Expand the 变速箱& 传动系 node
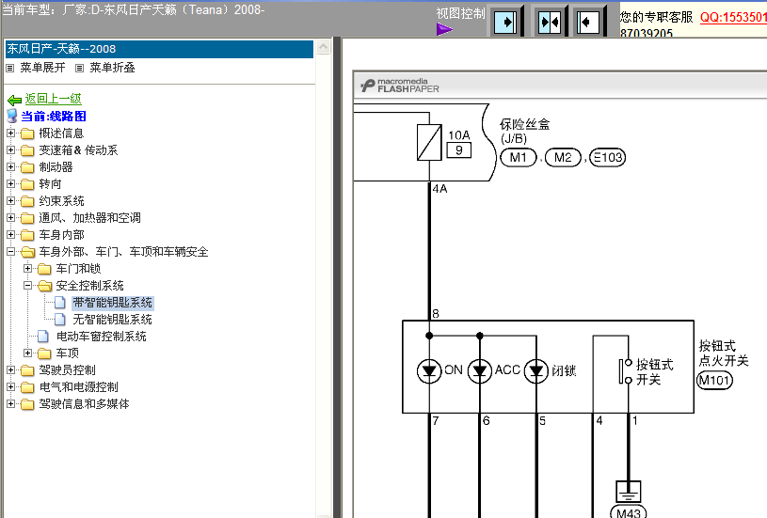The height and width of the screenshot is (518, 767). point(10,150)
